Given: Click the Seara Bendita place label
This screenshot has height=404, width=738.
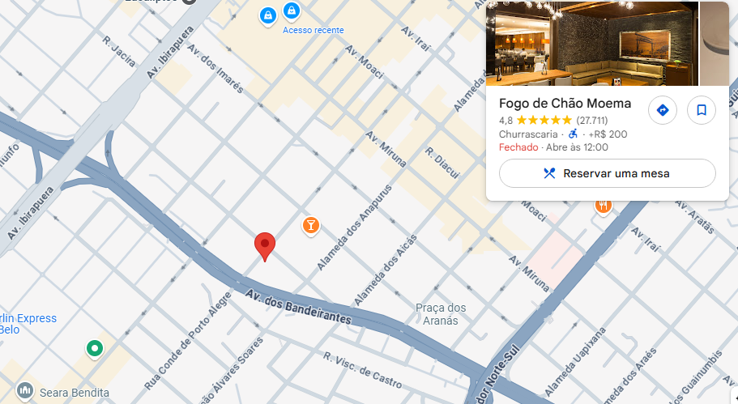Looking at the screenshot, I should [75, 393].
